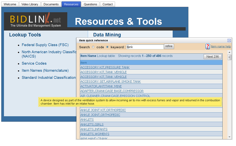Viewport: 236px width, 146px height.
Task: Click the Showing records 1 - 250 of 486 text
Action: pyautogui.click(x=145, y=56)
